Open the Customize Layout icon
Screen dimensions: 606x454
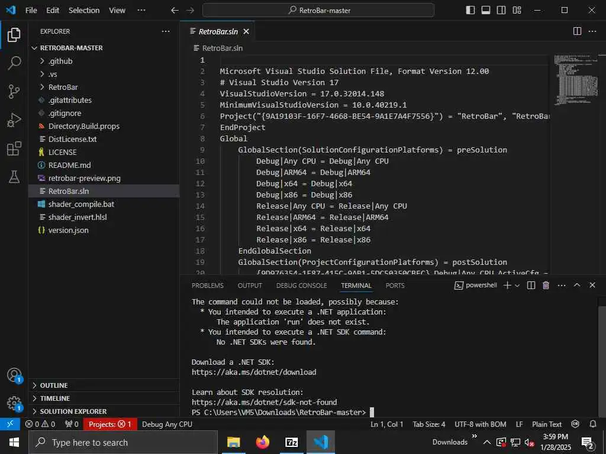point(517,11)
